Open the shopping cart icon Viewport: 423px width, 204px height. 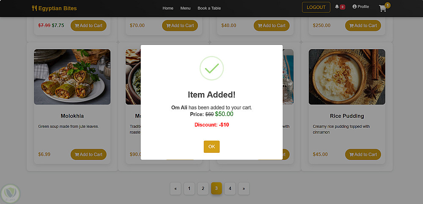(x=383, y=8)
